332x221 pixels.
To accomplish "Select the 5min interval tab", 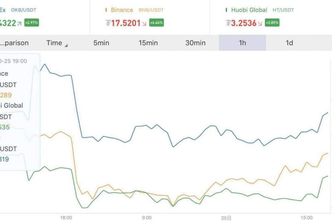I will coord(101,43).
